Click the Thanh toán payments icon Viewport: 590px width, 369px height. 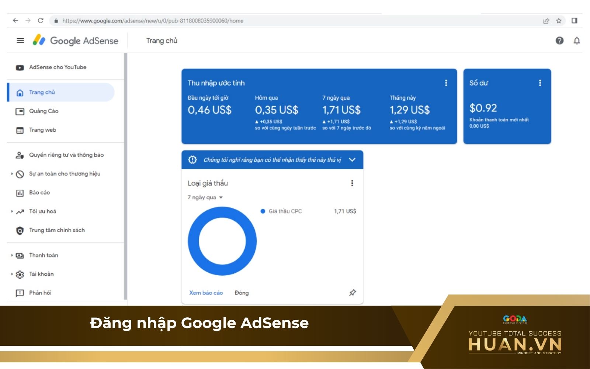20,255
